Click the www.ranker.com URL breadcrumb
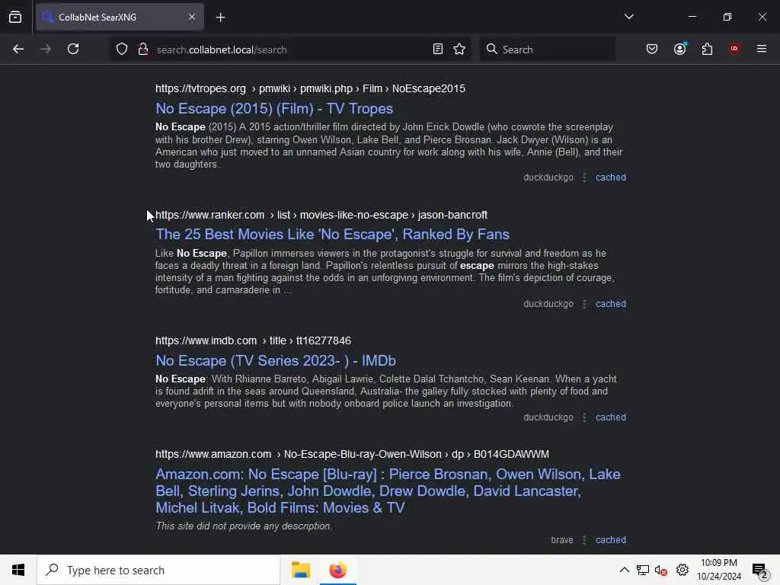Image resolution: width=780 pixels, height=585 pixels. click(x=321, y=215)
